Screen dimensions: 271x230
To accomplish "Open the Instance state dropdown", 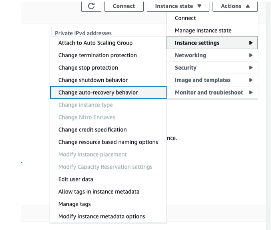I will (x=178, y=6).
